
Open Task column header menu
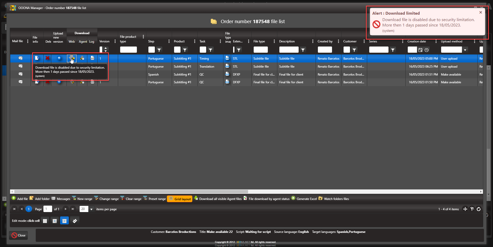[220, 41]
